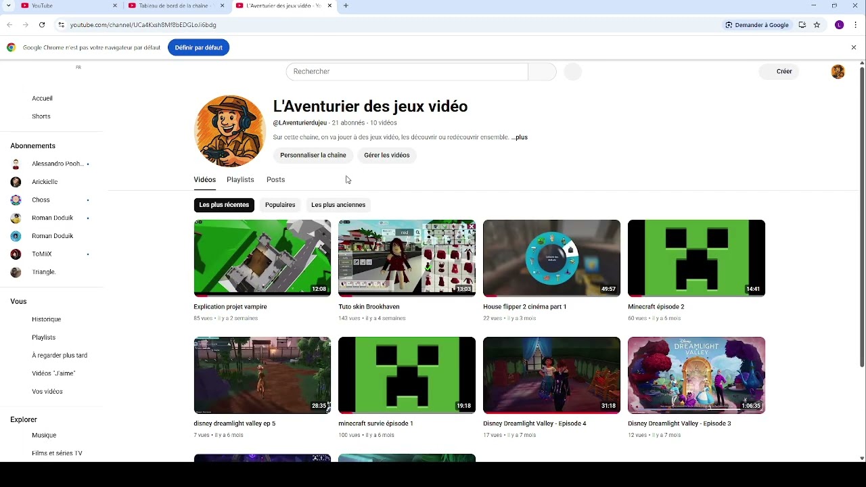The image size is (866, 487).
Task: Click @LAventurierdujeu channel handle
Action: (x=300, y=123)
